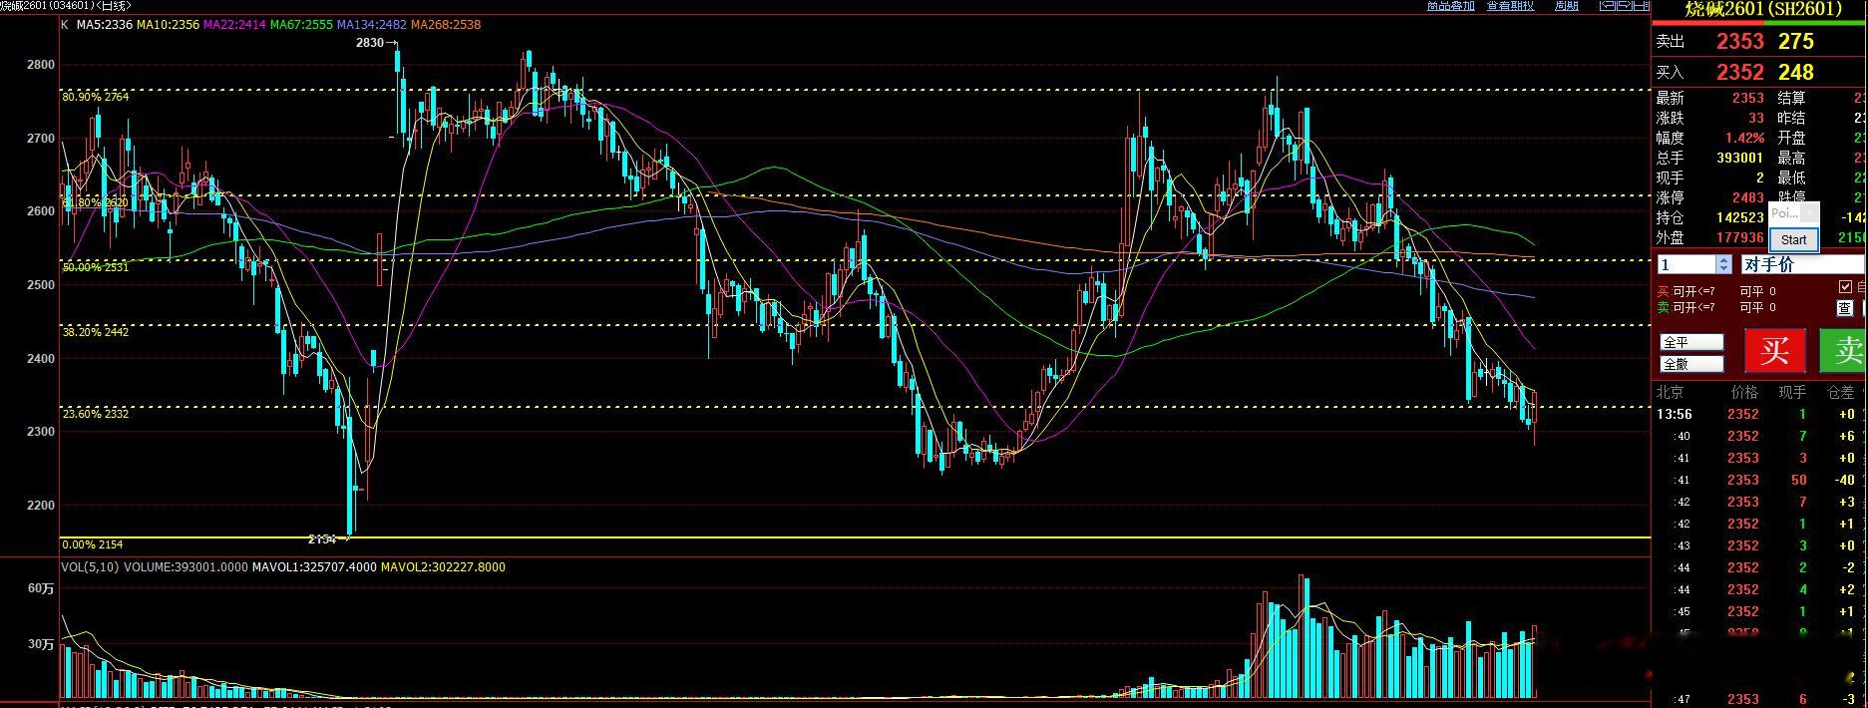Click the 买 可开<=7 position info

tap(1686, 292)
